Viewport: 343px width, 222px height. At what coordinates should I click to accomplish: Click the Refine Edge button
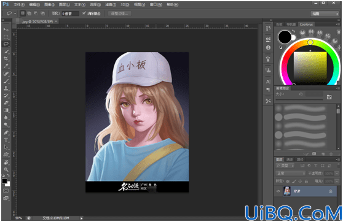[x=120, y=13]
